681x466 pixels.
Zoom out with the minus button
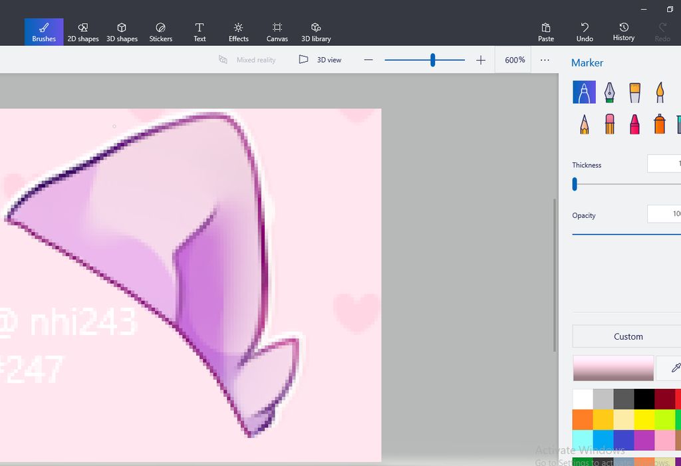tap(368, 60)
